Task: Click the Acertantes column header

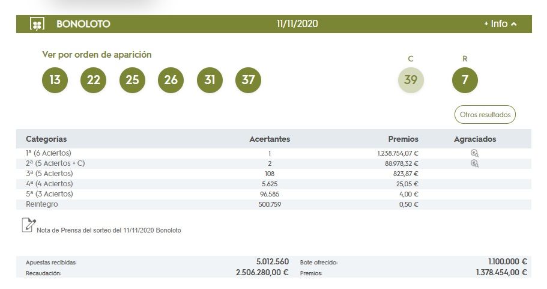Action: click(x=270, y=139)
